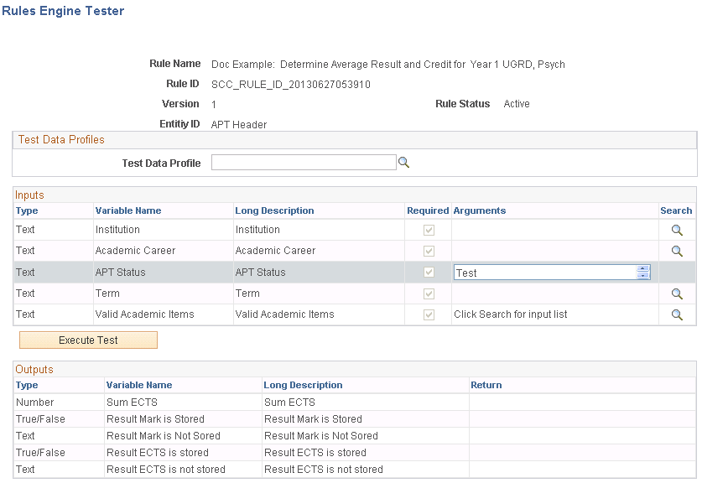Check the Required box for Academic Career

click(x=429, y=250)
